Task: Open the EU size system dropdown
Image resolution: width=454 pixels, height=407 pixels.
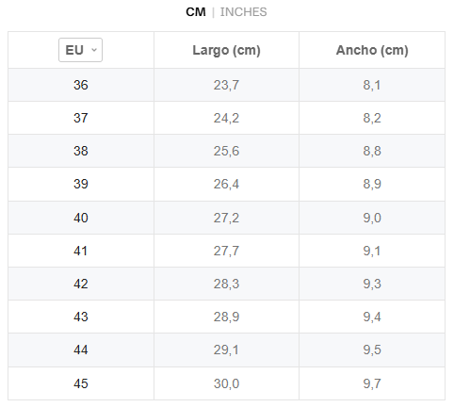Action: 80,50
